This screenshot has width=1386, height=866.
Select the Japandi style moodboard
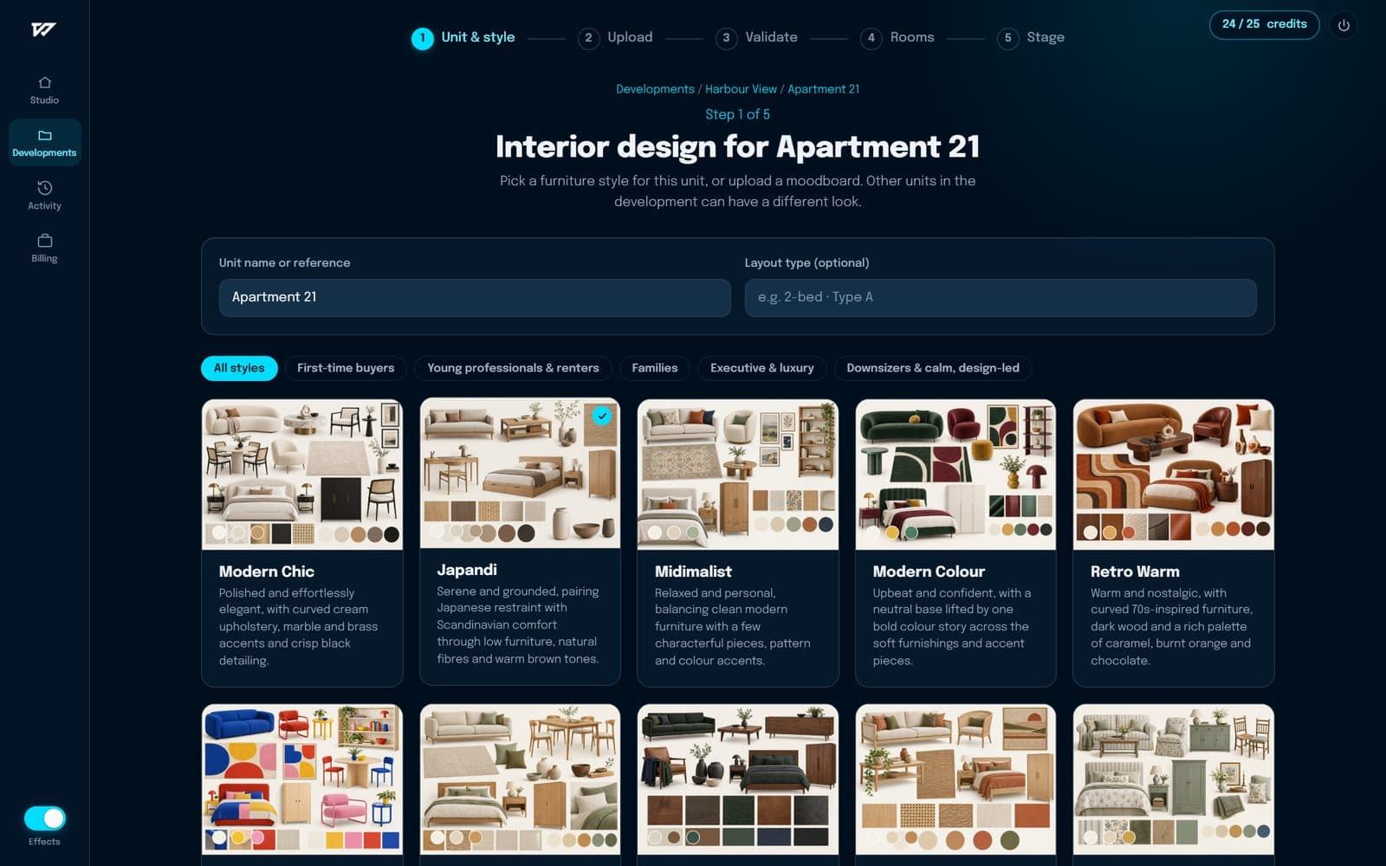[x=520, y=473]
